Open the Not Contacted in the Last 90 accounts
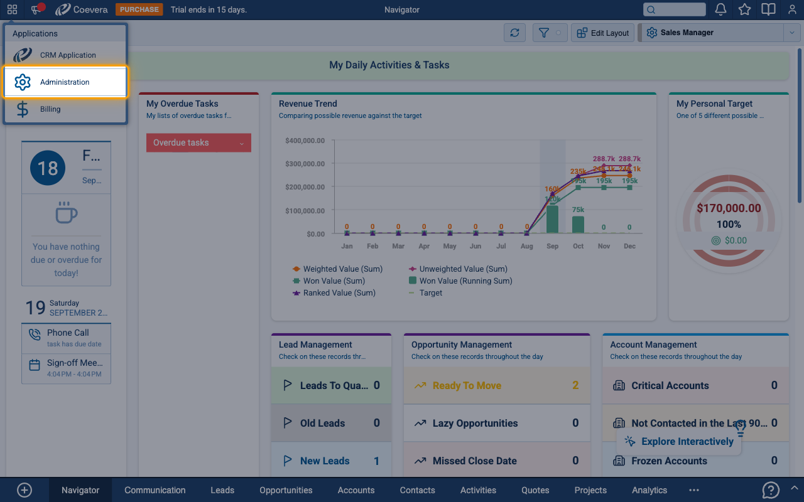Image resolution: width=804 pixels, height=502 pixels. (x=695, y=423)
